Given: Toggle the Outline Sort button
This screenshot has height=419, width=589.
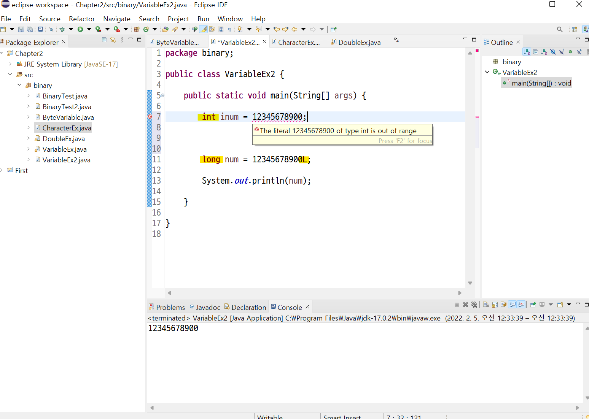Looking at the screenshot, I should pyautogui.click(x=527, y=52).
